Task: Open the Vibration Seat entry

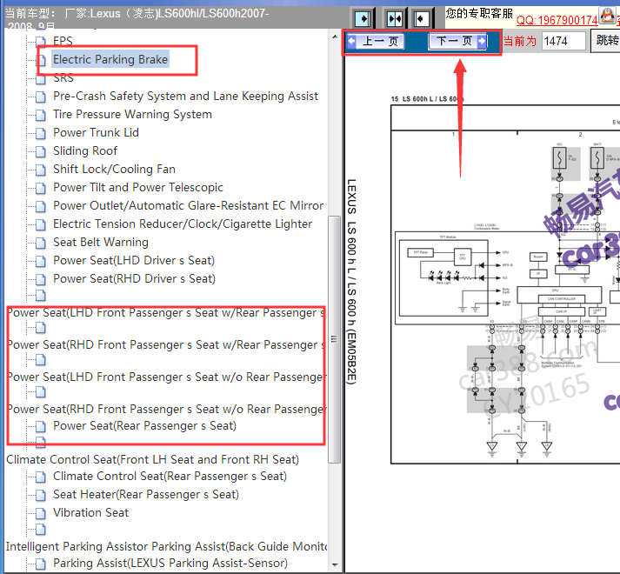Action: click(91, 512)
